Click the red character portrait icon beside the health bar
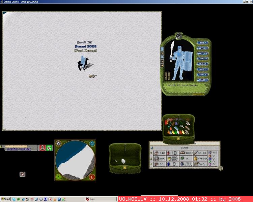The width and height of the screenshot is (253, 202). click(x=43, y=148)
